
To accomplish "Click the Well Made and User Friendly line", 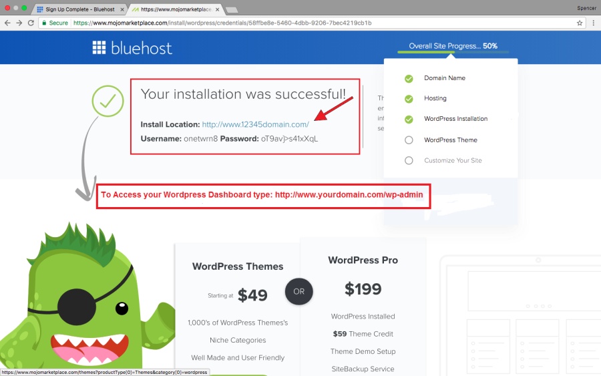I will point(238,357).
